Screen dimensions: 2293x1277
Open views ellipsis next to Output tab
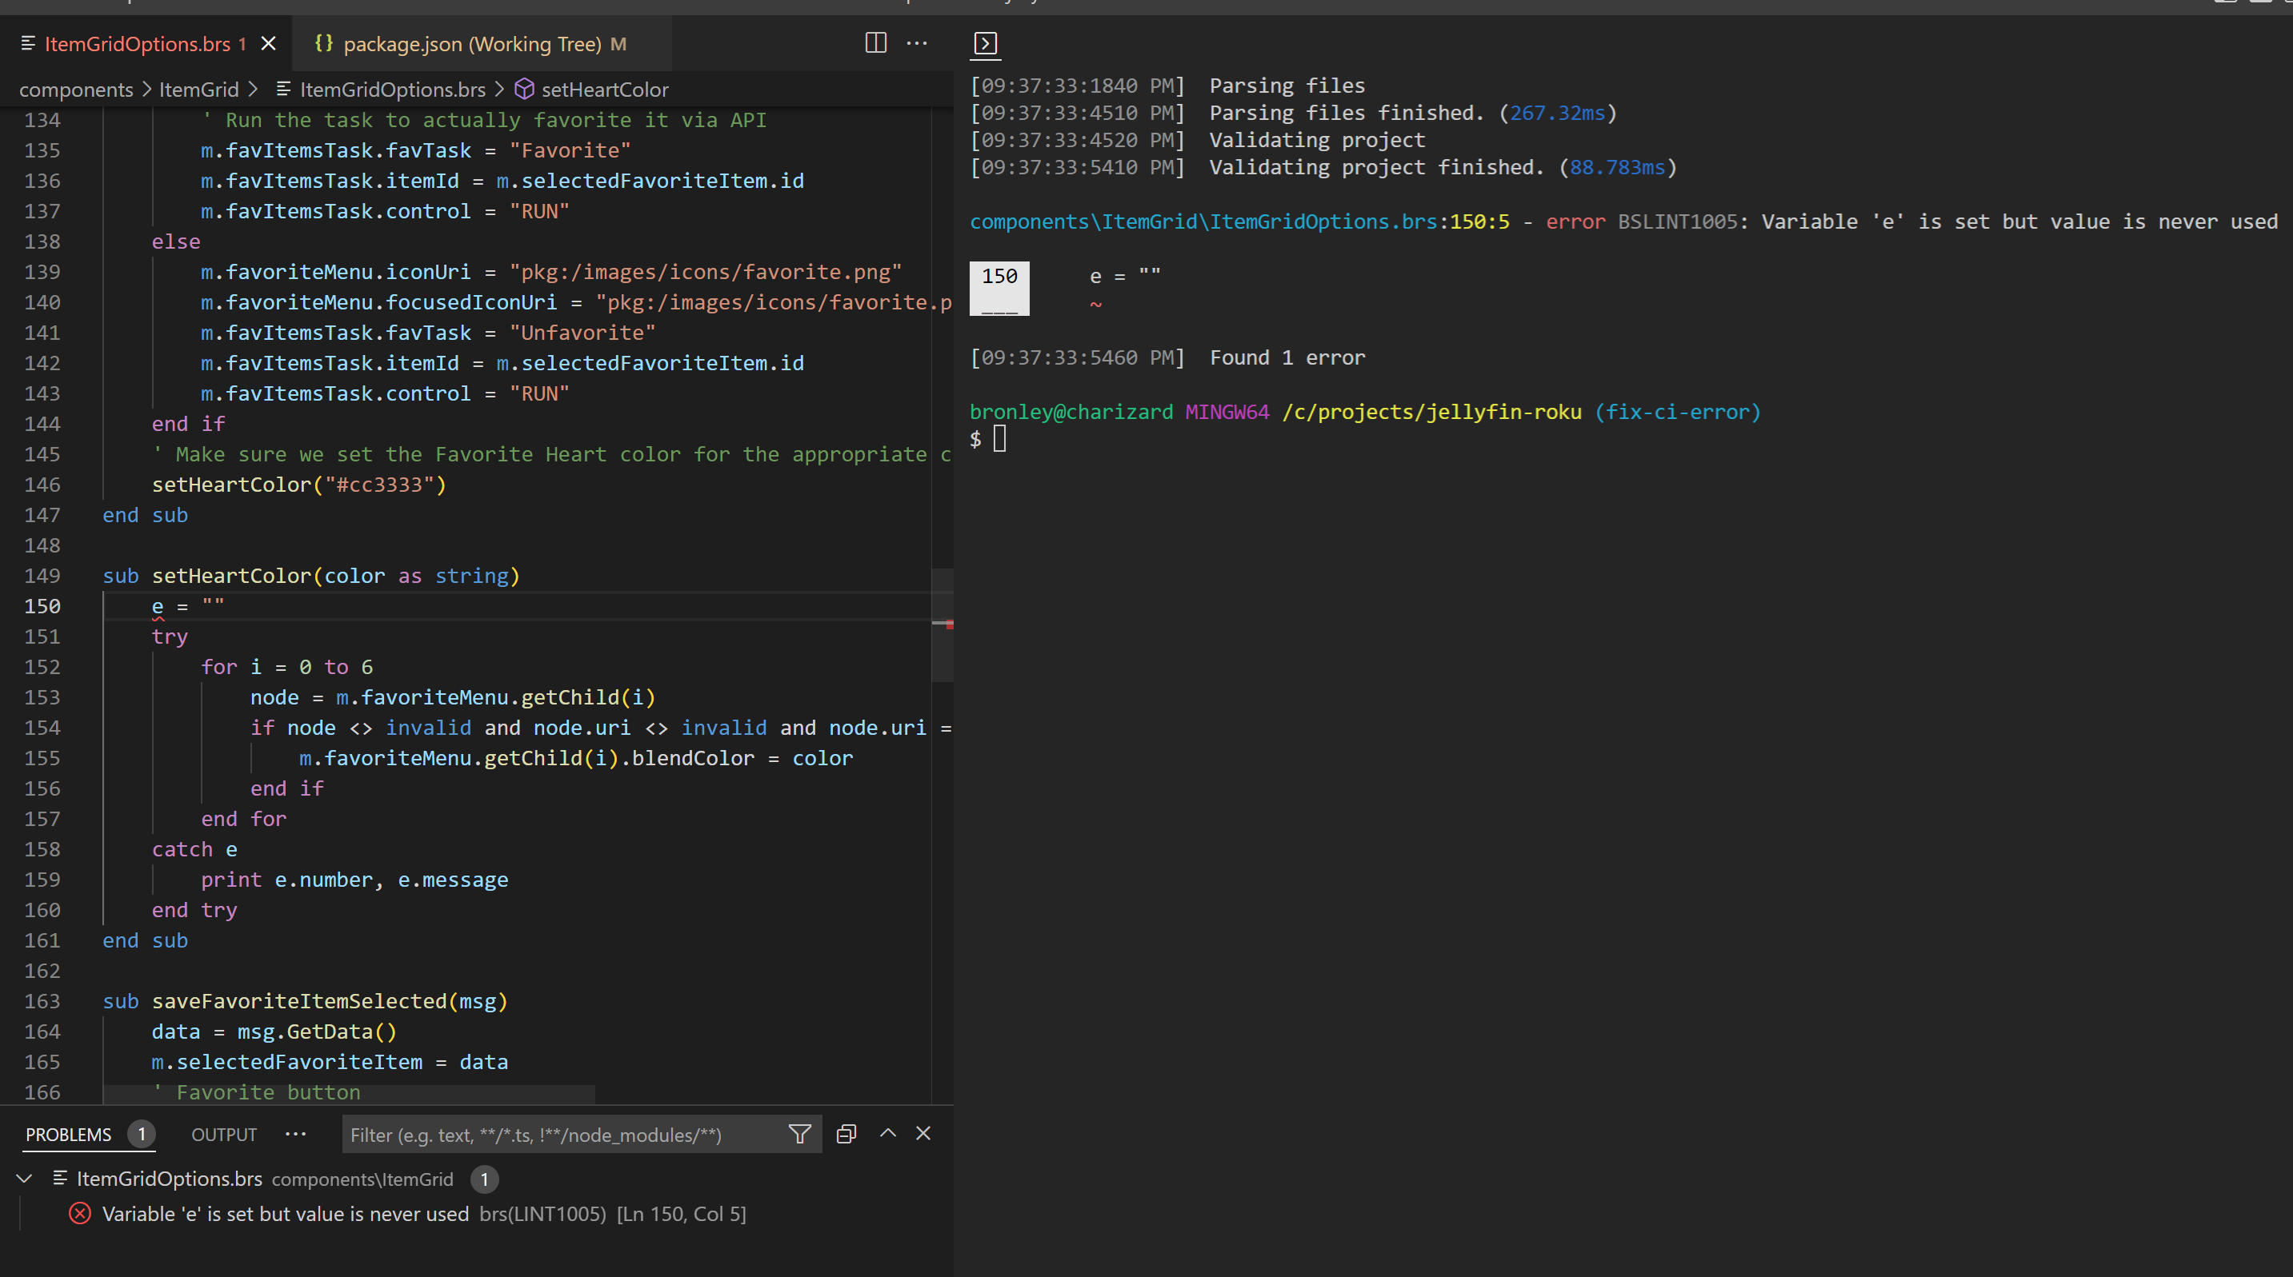pyautogui.click(x=294, y=1134)
